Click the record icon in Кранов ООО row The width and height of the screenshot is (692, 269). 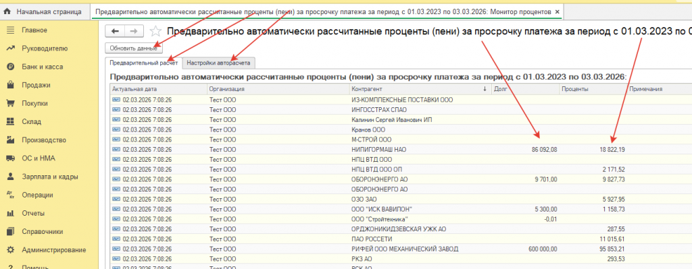(116, 130)
